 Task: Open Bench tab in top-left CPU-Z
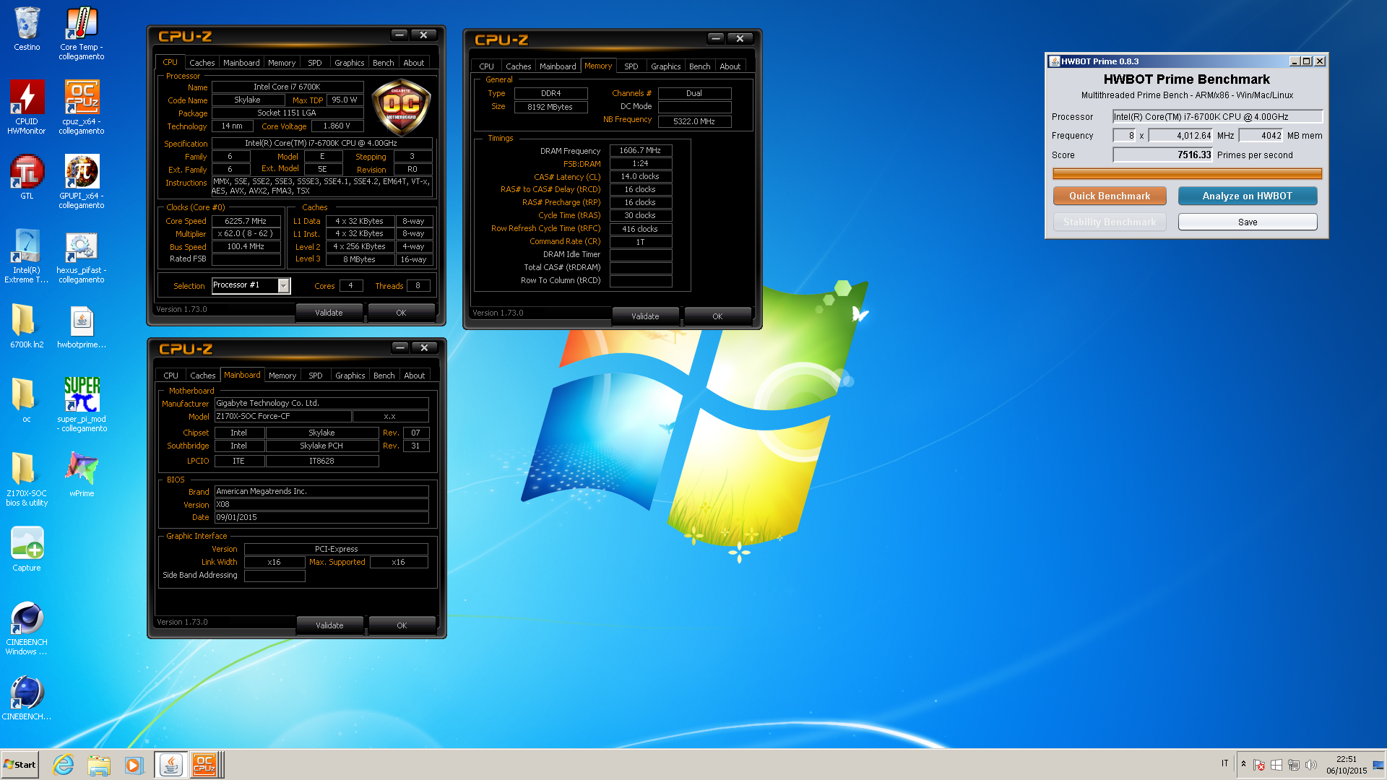[x=384, y=63]
